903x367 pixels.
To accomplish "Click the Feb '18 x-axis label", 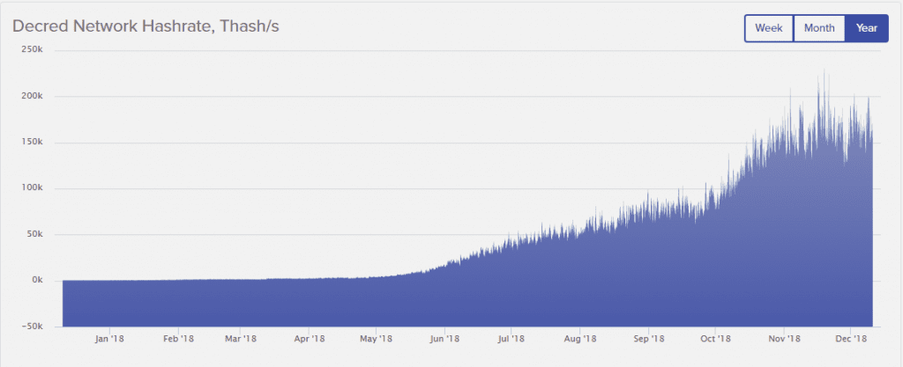I will click(x=178, y=339).
